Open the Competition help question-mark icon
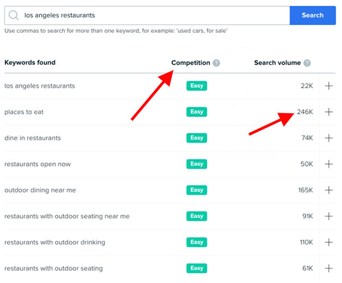 pos(216,63)
